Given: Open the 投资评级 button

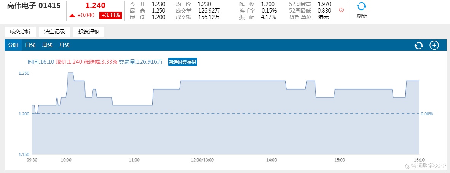Looking at the screenshot, I should [x=89, y=32].
